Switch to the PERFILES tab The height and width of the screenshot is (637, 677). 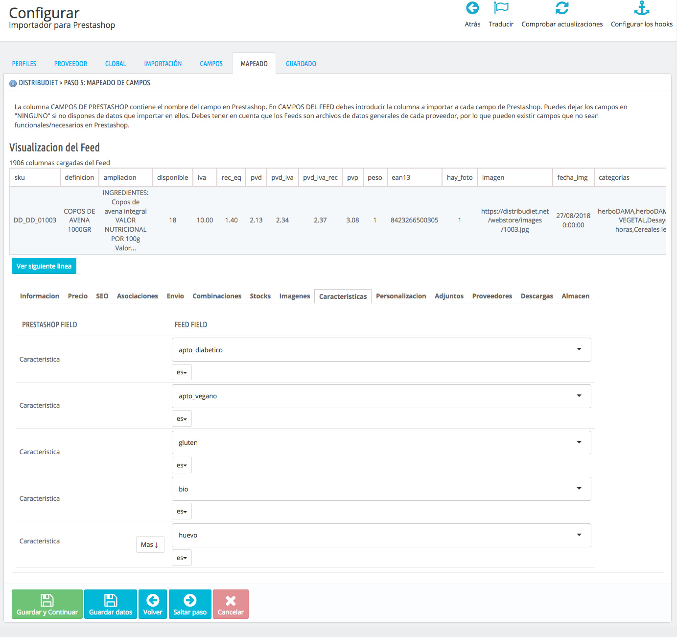click(24, 64)
